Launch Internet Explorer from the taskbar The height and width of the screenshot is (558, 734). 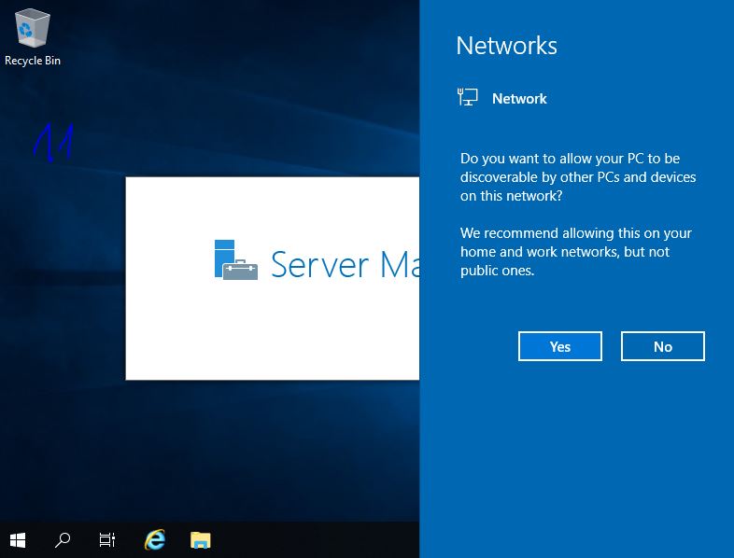click(x=155, y=539)
